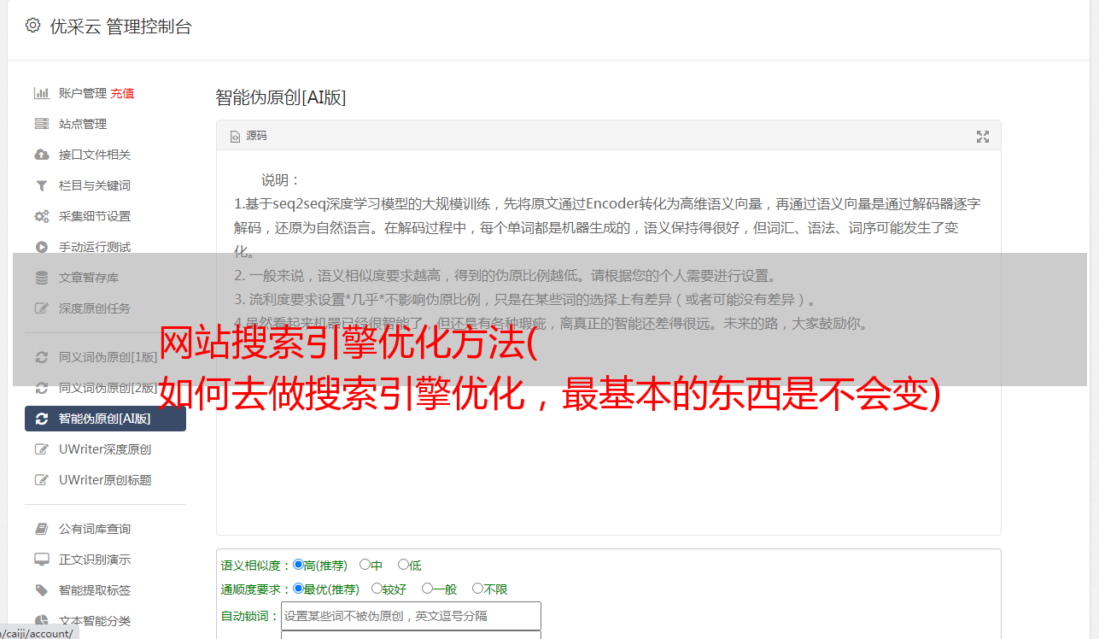Click the book icon for 公有词库查询
Viewport: 1099px width, 639px height.
[x=41, y=529]
